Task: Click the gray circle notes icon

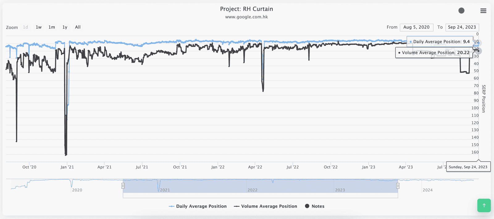Action: pyautogui.click(x=461, y=11)
